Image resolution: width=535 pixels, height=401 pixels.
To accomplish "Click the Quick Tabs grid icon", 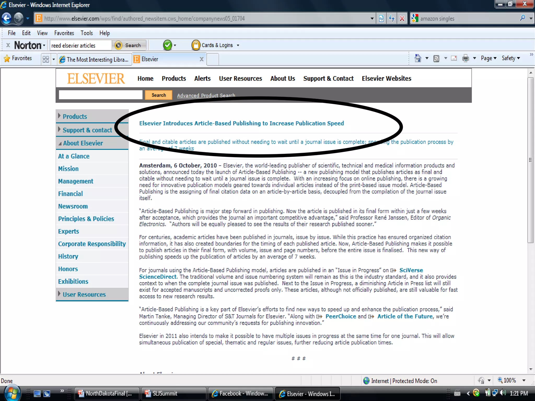I will [46, 59].
